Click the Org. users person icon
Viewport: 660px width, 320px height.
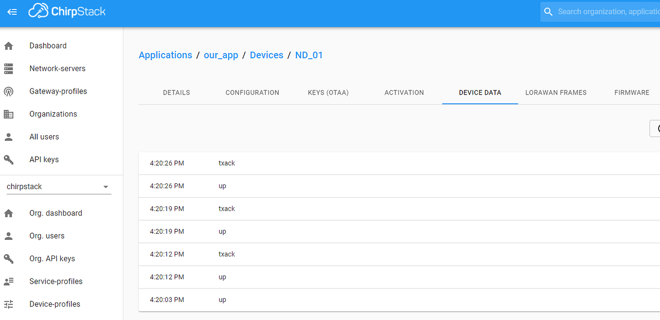[9, 236]
